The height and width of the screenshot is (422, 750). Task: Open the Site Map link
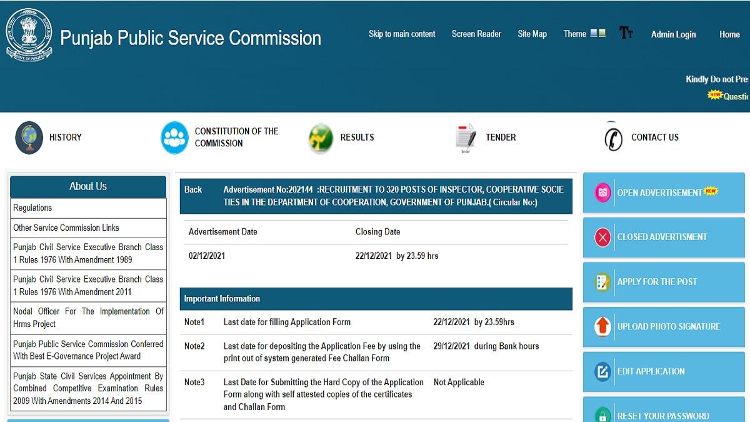(532, 34)
